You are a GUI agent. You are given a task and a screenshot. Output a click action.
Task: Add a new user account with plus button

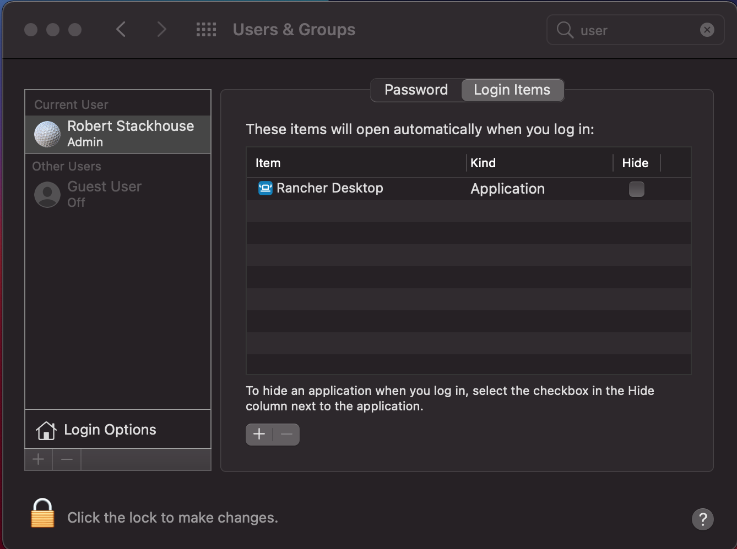(x=38, y=459)
